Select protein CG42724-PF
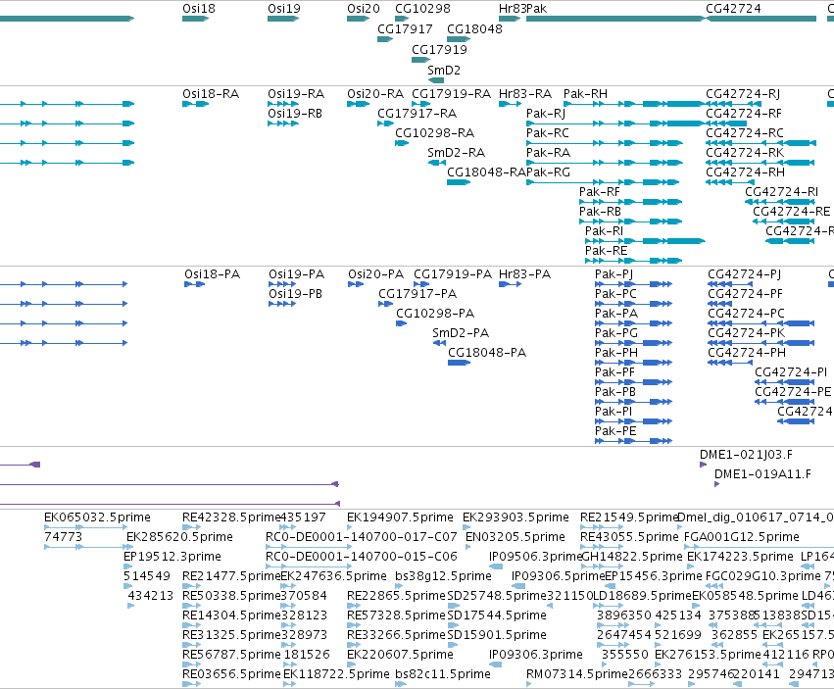 720,304
